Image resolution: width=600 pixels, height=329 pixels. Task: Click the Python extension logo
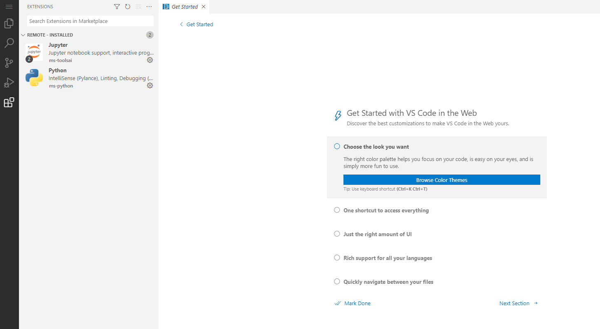[34, 78]
